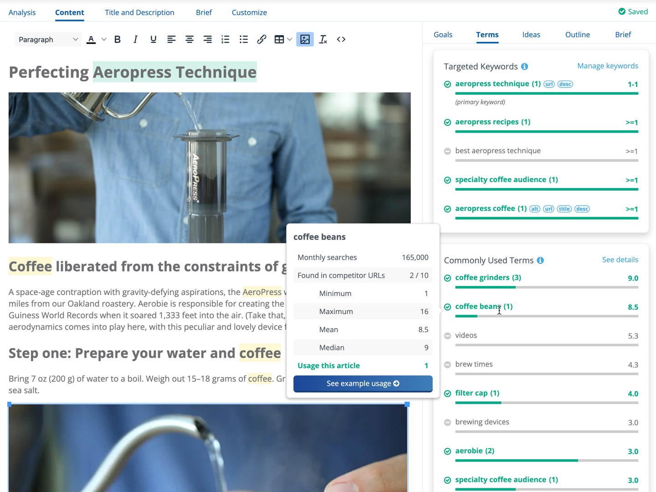Image resolution: width=656 pixels, height=492 pixels.
Task: Apply underline formatting
Action: [x=153, y=39]
